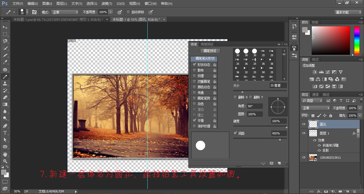Select the Blur tool
This screenshot has width=364, height=194.
[x=5, y=111]
